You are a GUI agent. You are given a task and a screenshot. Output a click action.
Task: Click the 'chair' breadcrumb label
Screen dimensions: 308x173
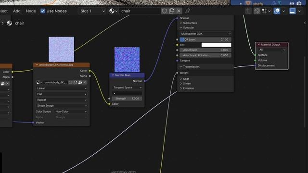[19, 23]
